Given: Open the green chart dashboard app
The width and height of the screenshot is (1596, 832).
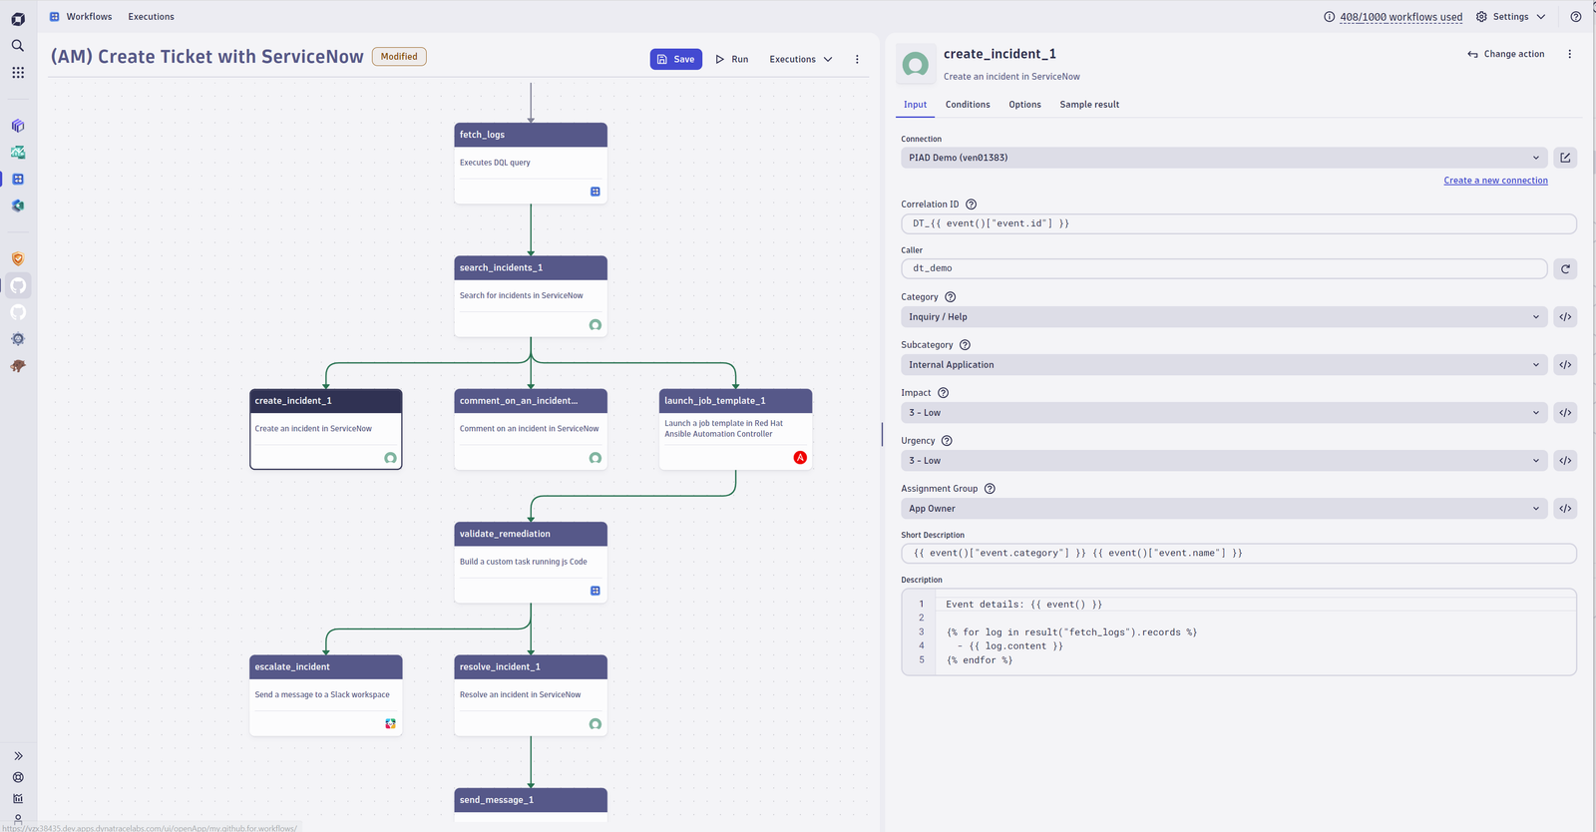Looking at the screenshot, I should (18, 153).
